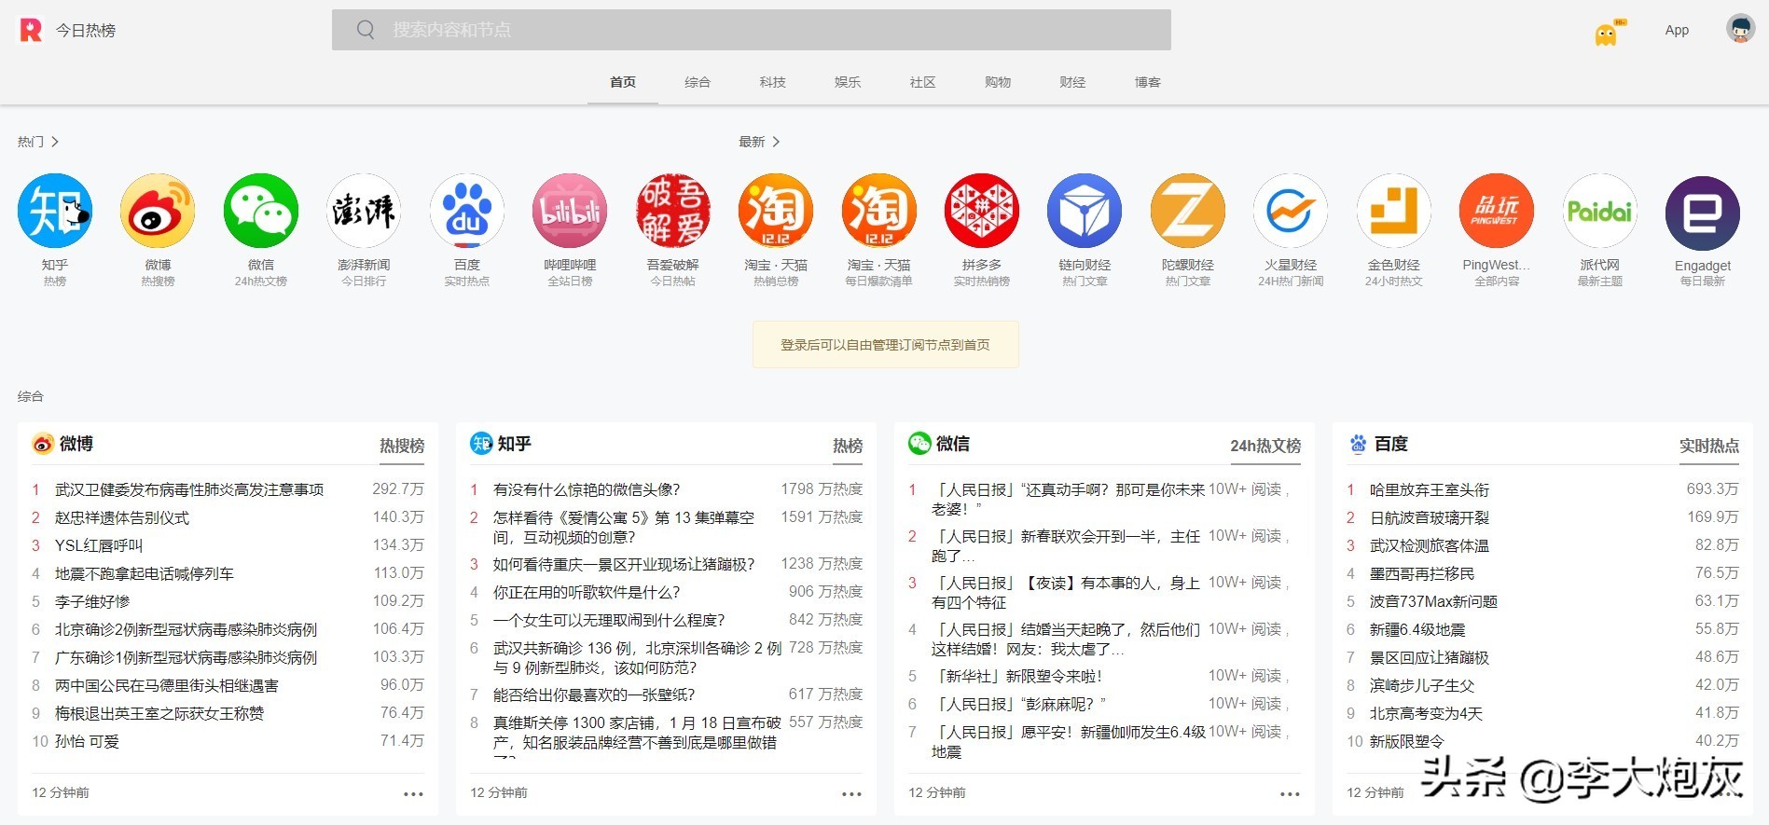Open the 澎湃新闻 ranking icon
Screen dimensions: 1769x825
pos(364,211)
